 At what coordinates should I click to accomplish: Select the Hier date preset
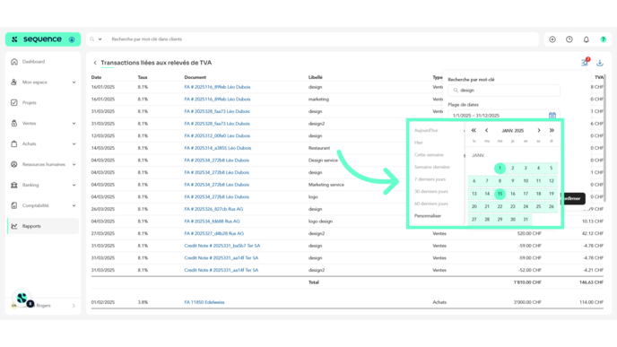[418, 143]
